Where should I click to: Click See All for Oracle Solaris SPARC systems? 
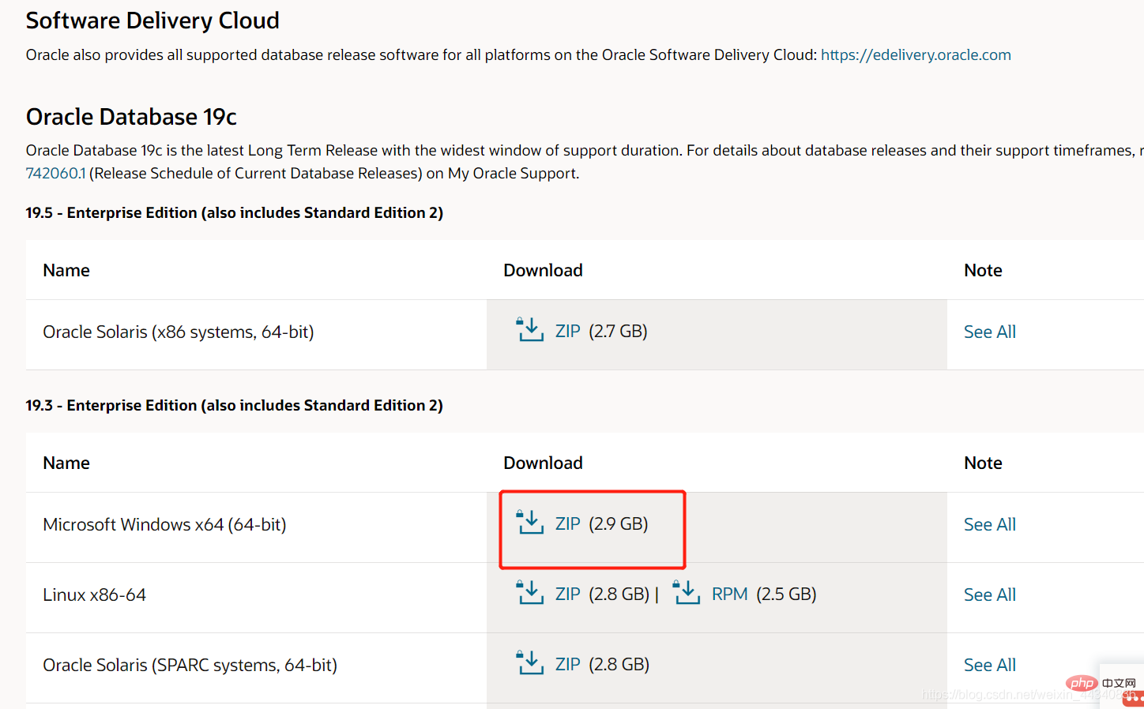[990, 665]
